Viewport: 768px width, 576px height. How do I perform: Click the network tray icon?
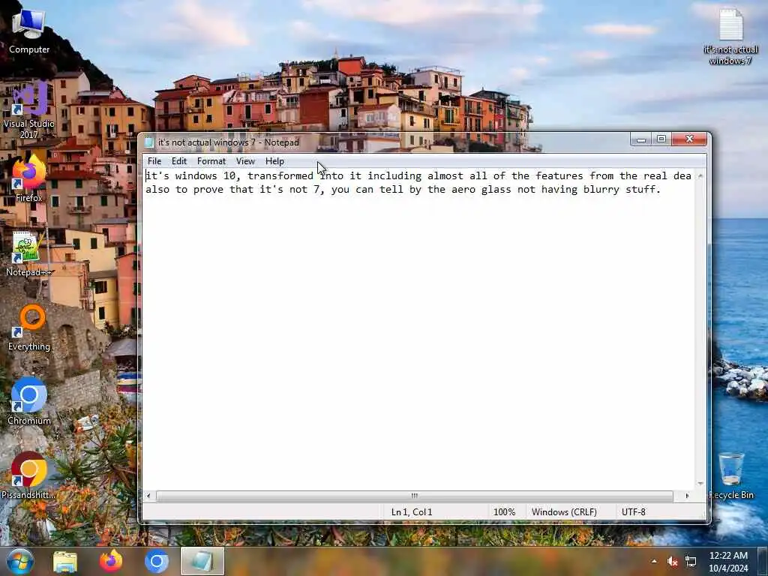point(691,561)
